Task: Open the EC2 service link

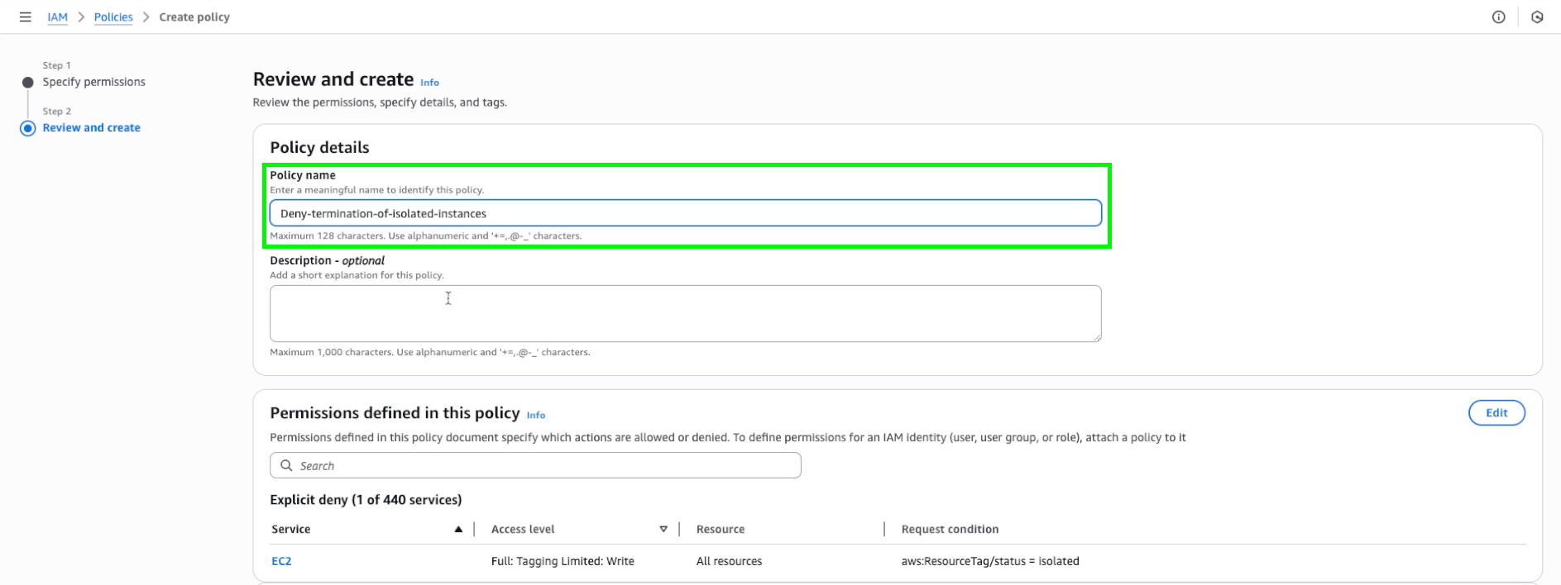Action: [x=281, y=561]
